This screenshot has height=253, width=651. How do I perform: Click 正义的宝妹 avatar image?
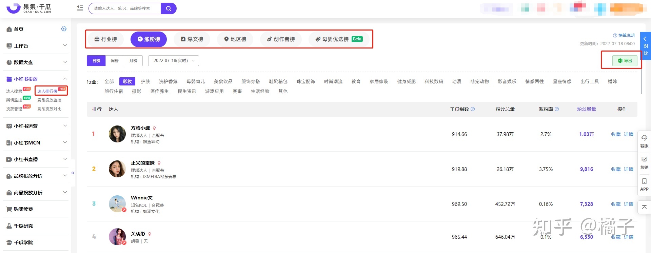click(117, 169)
